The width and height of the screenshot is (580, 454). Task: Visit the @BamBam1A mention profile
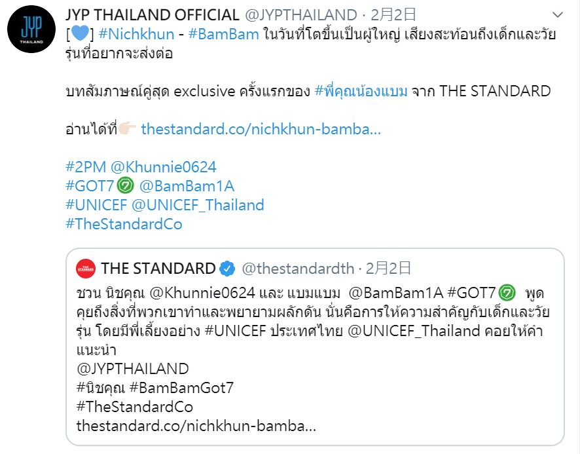(187, 186)
